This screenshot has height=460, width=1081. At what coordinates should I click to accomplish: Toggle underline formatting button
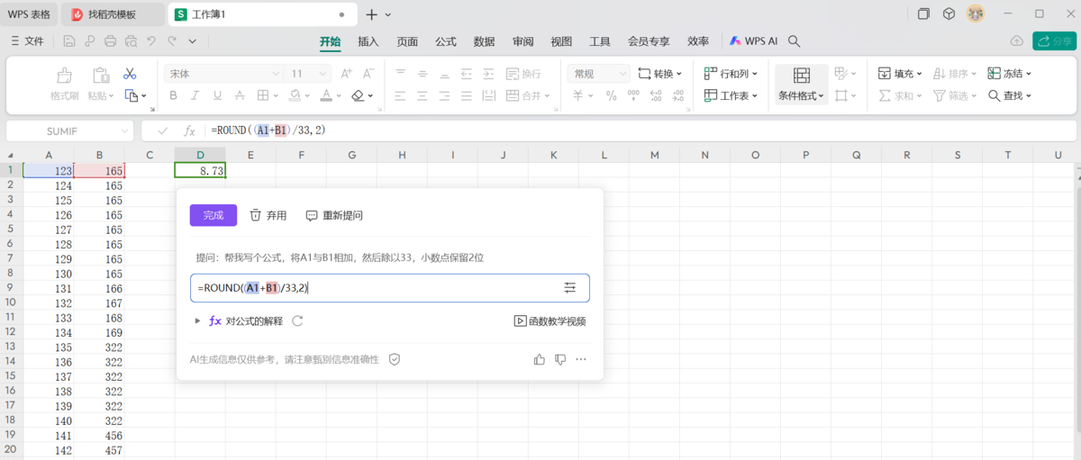coord(216,95)
